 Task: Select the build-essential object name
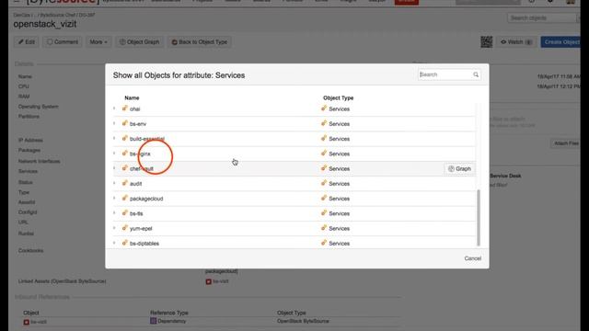pos(147,139)
